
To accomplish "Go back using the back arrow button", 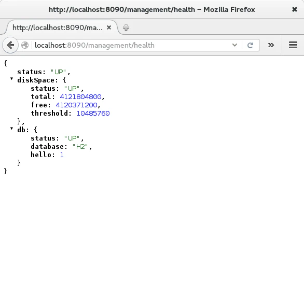I will (10, 45).
